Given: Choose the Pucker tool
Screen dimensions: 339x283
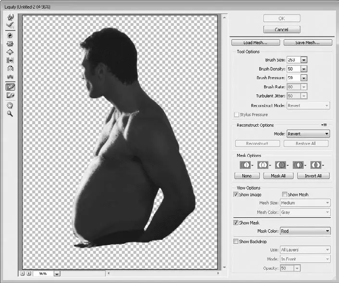Looking at the screenshot, I should 10,44.
